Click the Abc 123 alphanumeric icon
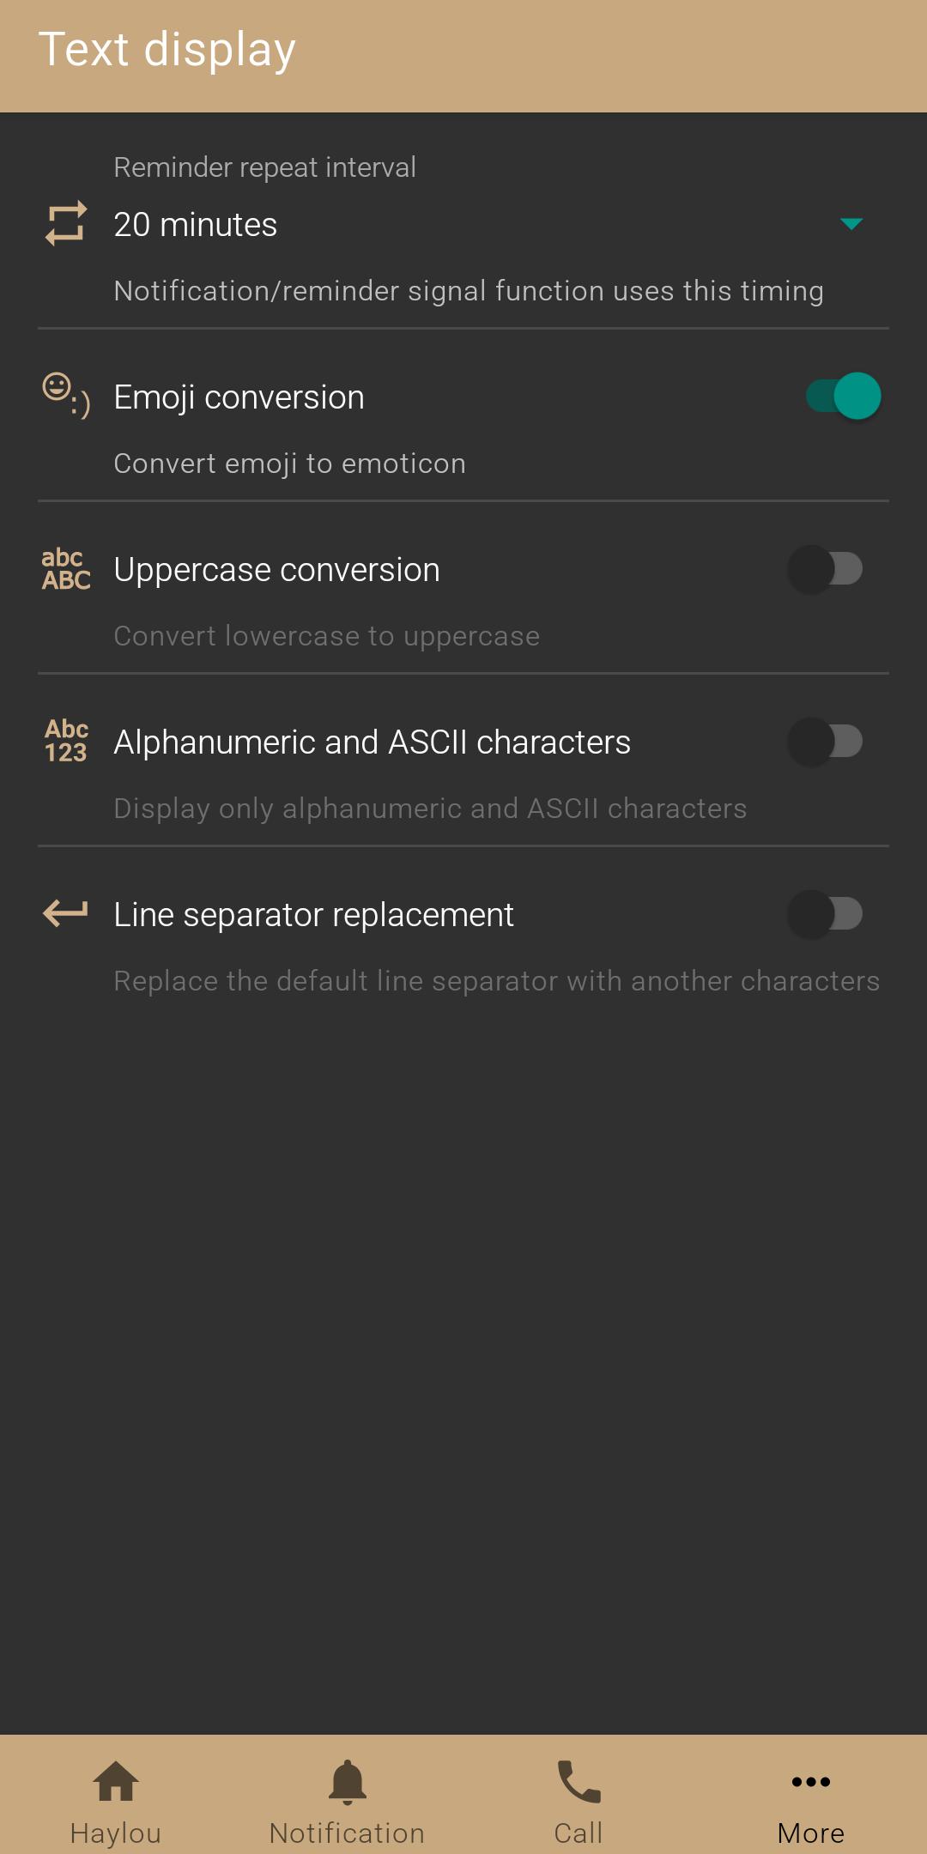 (66, 741)
